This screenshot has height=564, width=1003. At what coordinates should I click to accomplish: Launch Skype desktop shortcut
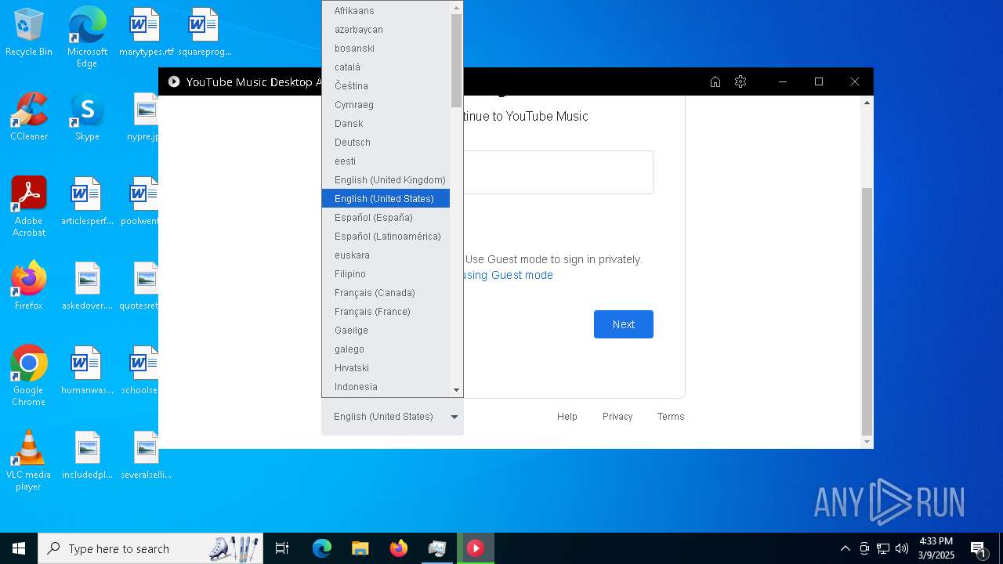[x=87, y=117]
